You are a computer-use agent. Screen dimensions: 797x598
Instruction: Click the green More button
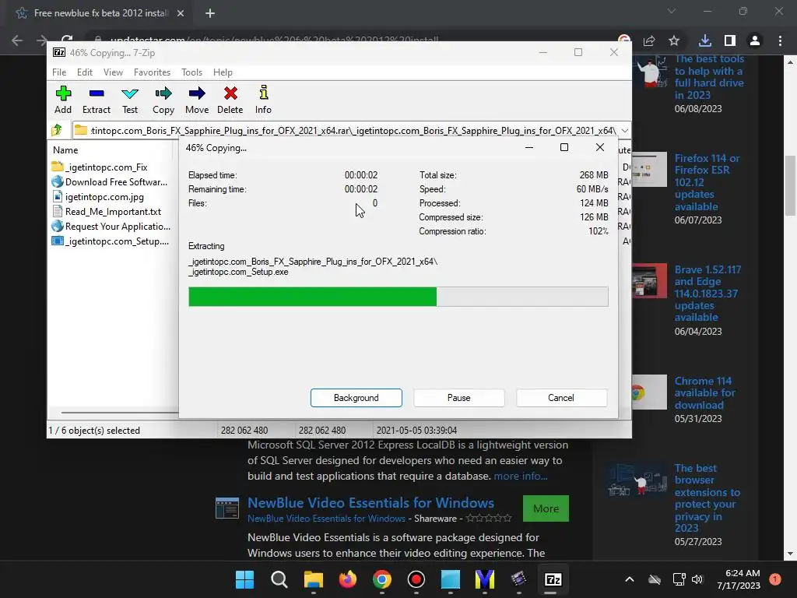pos(546,508)
